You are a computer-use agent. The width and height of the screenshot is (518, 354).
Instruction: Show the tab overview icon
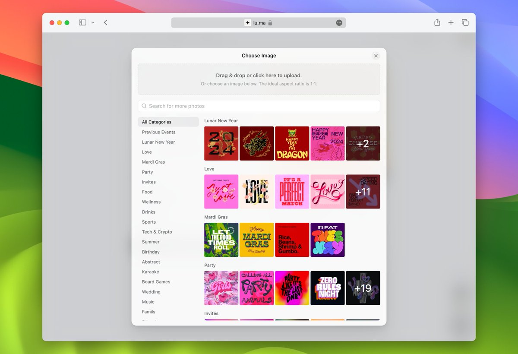(465, 22)
